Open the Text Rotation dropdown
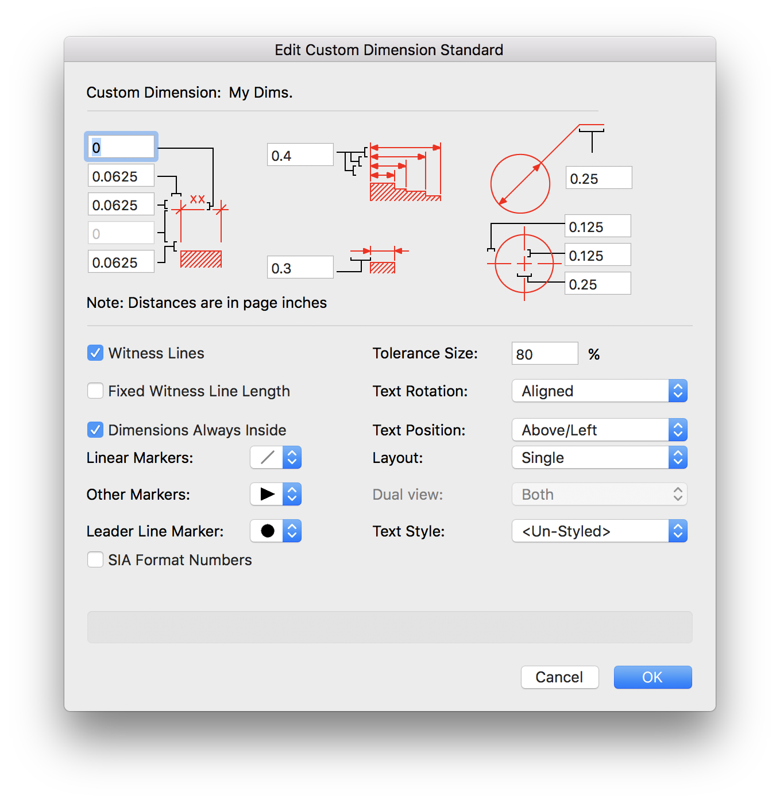This screenshot has width=780, height=803. (599, 391)
